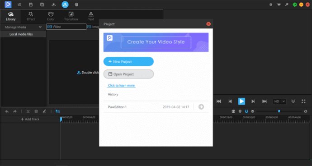Click the timeline zoom slider handle
Screen dimensions: 312x166
[x=279, y=111]
